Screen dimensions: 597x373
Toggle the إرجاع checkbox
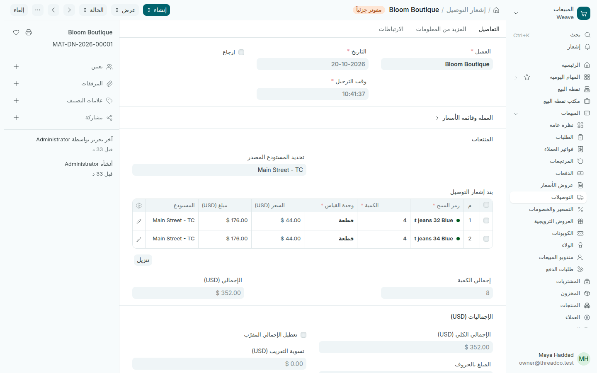coord(241,52)
